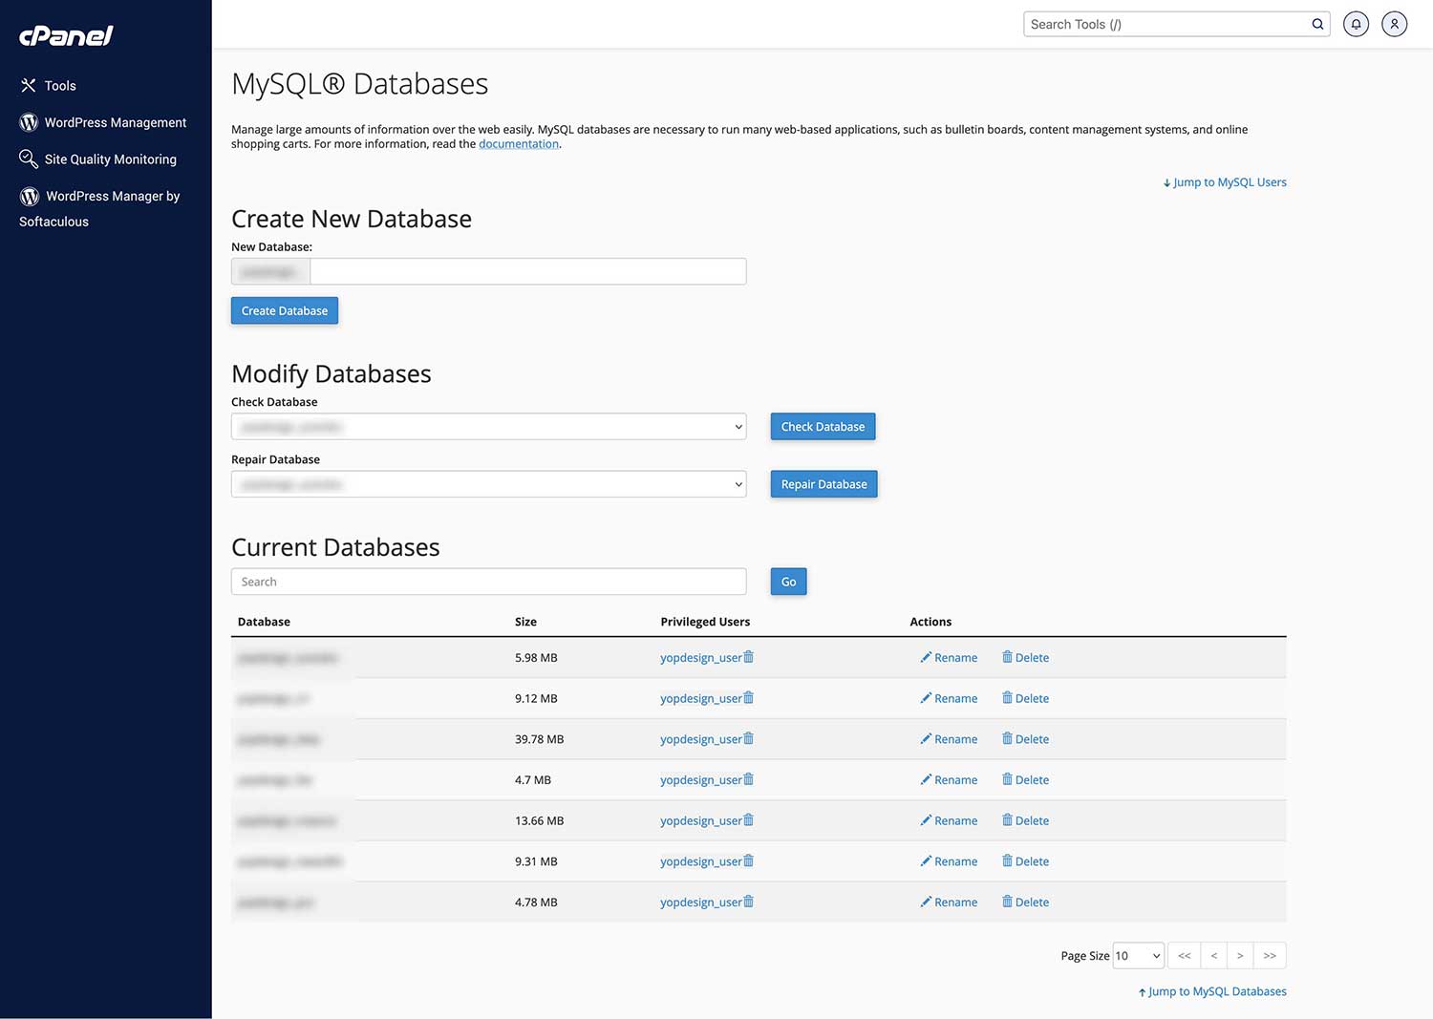Open WordPress Management in sidebar

(103, 122)
